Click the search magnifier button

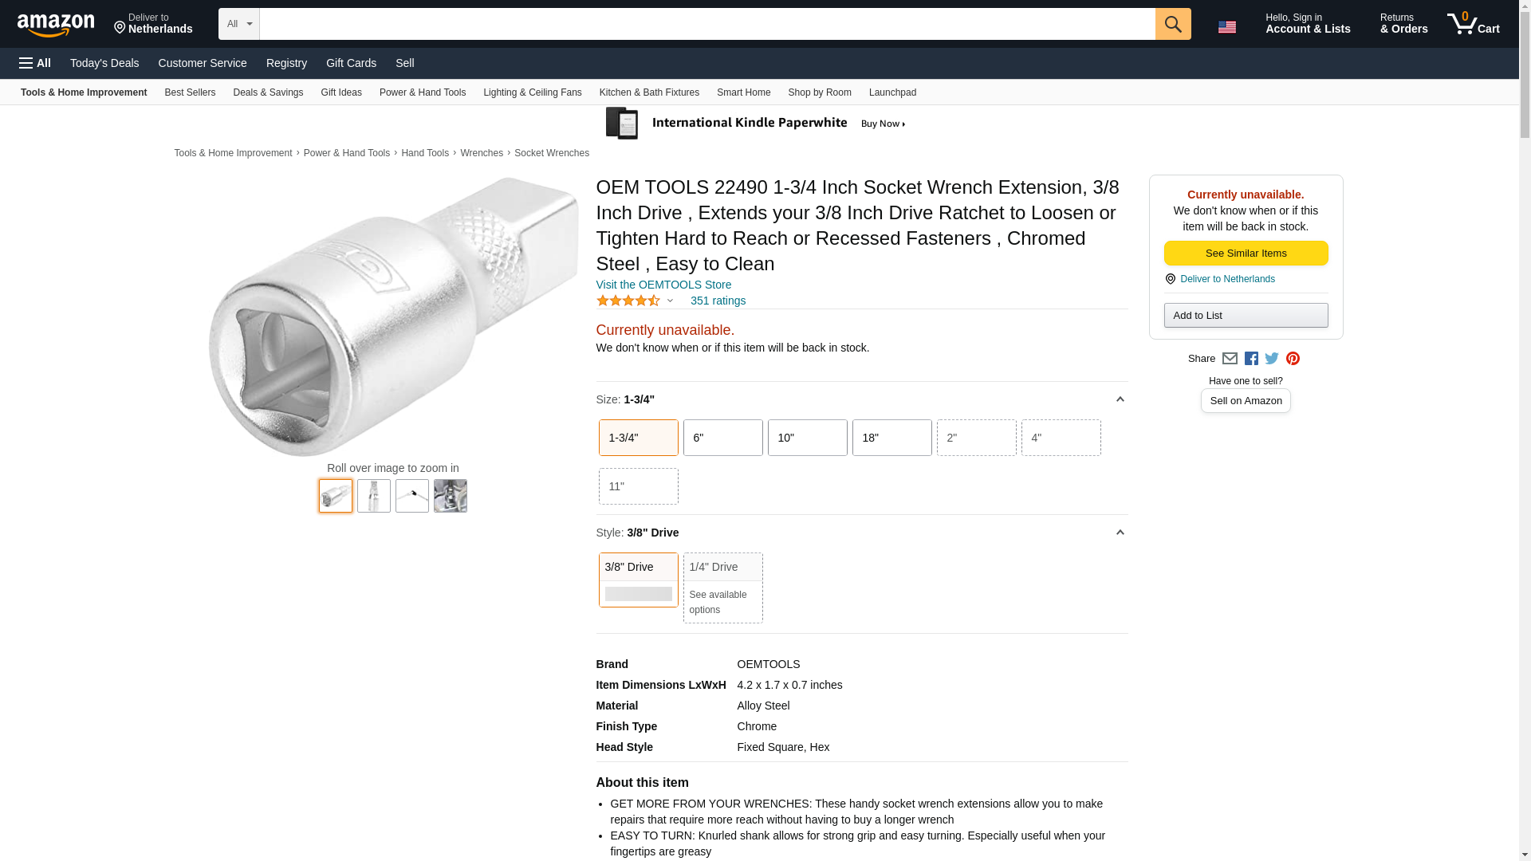[x=1172, y=24]
